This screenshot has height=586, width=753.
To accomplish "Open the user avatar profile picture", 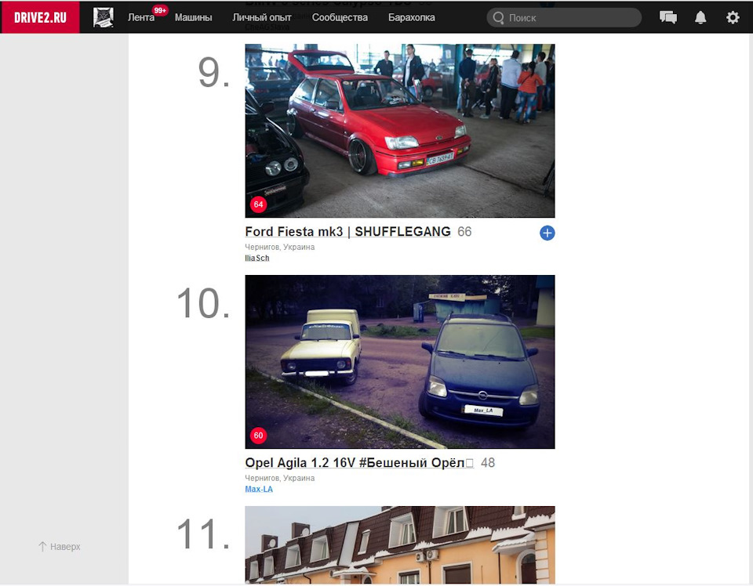I will (104, 17).
